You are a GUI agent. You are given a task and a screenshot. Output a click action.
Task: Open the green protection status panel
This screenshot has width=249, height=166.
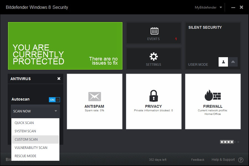pos(65,46)
